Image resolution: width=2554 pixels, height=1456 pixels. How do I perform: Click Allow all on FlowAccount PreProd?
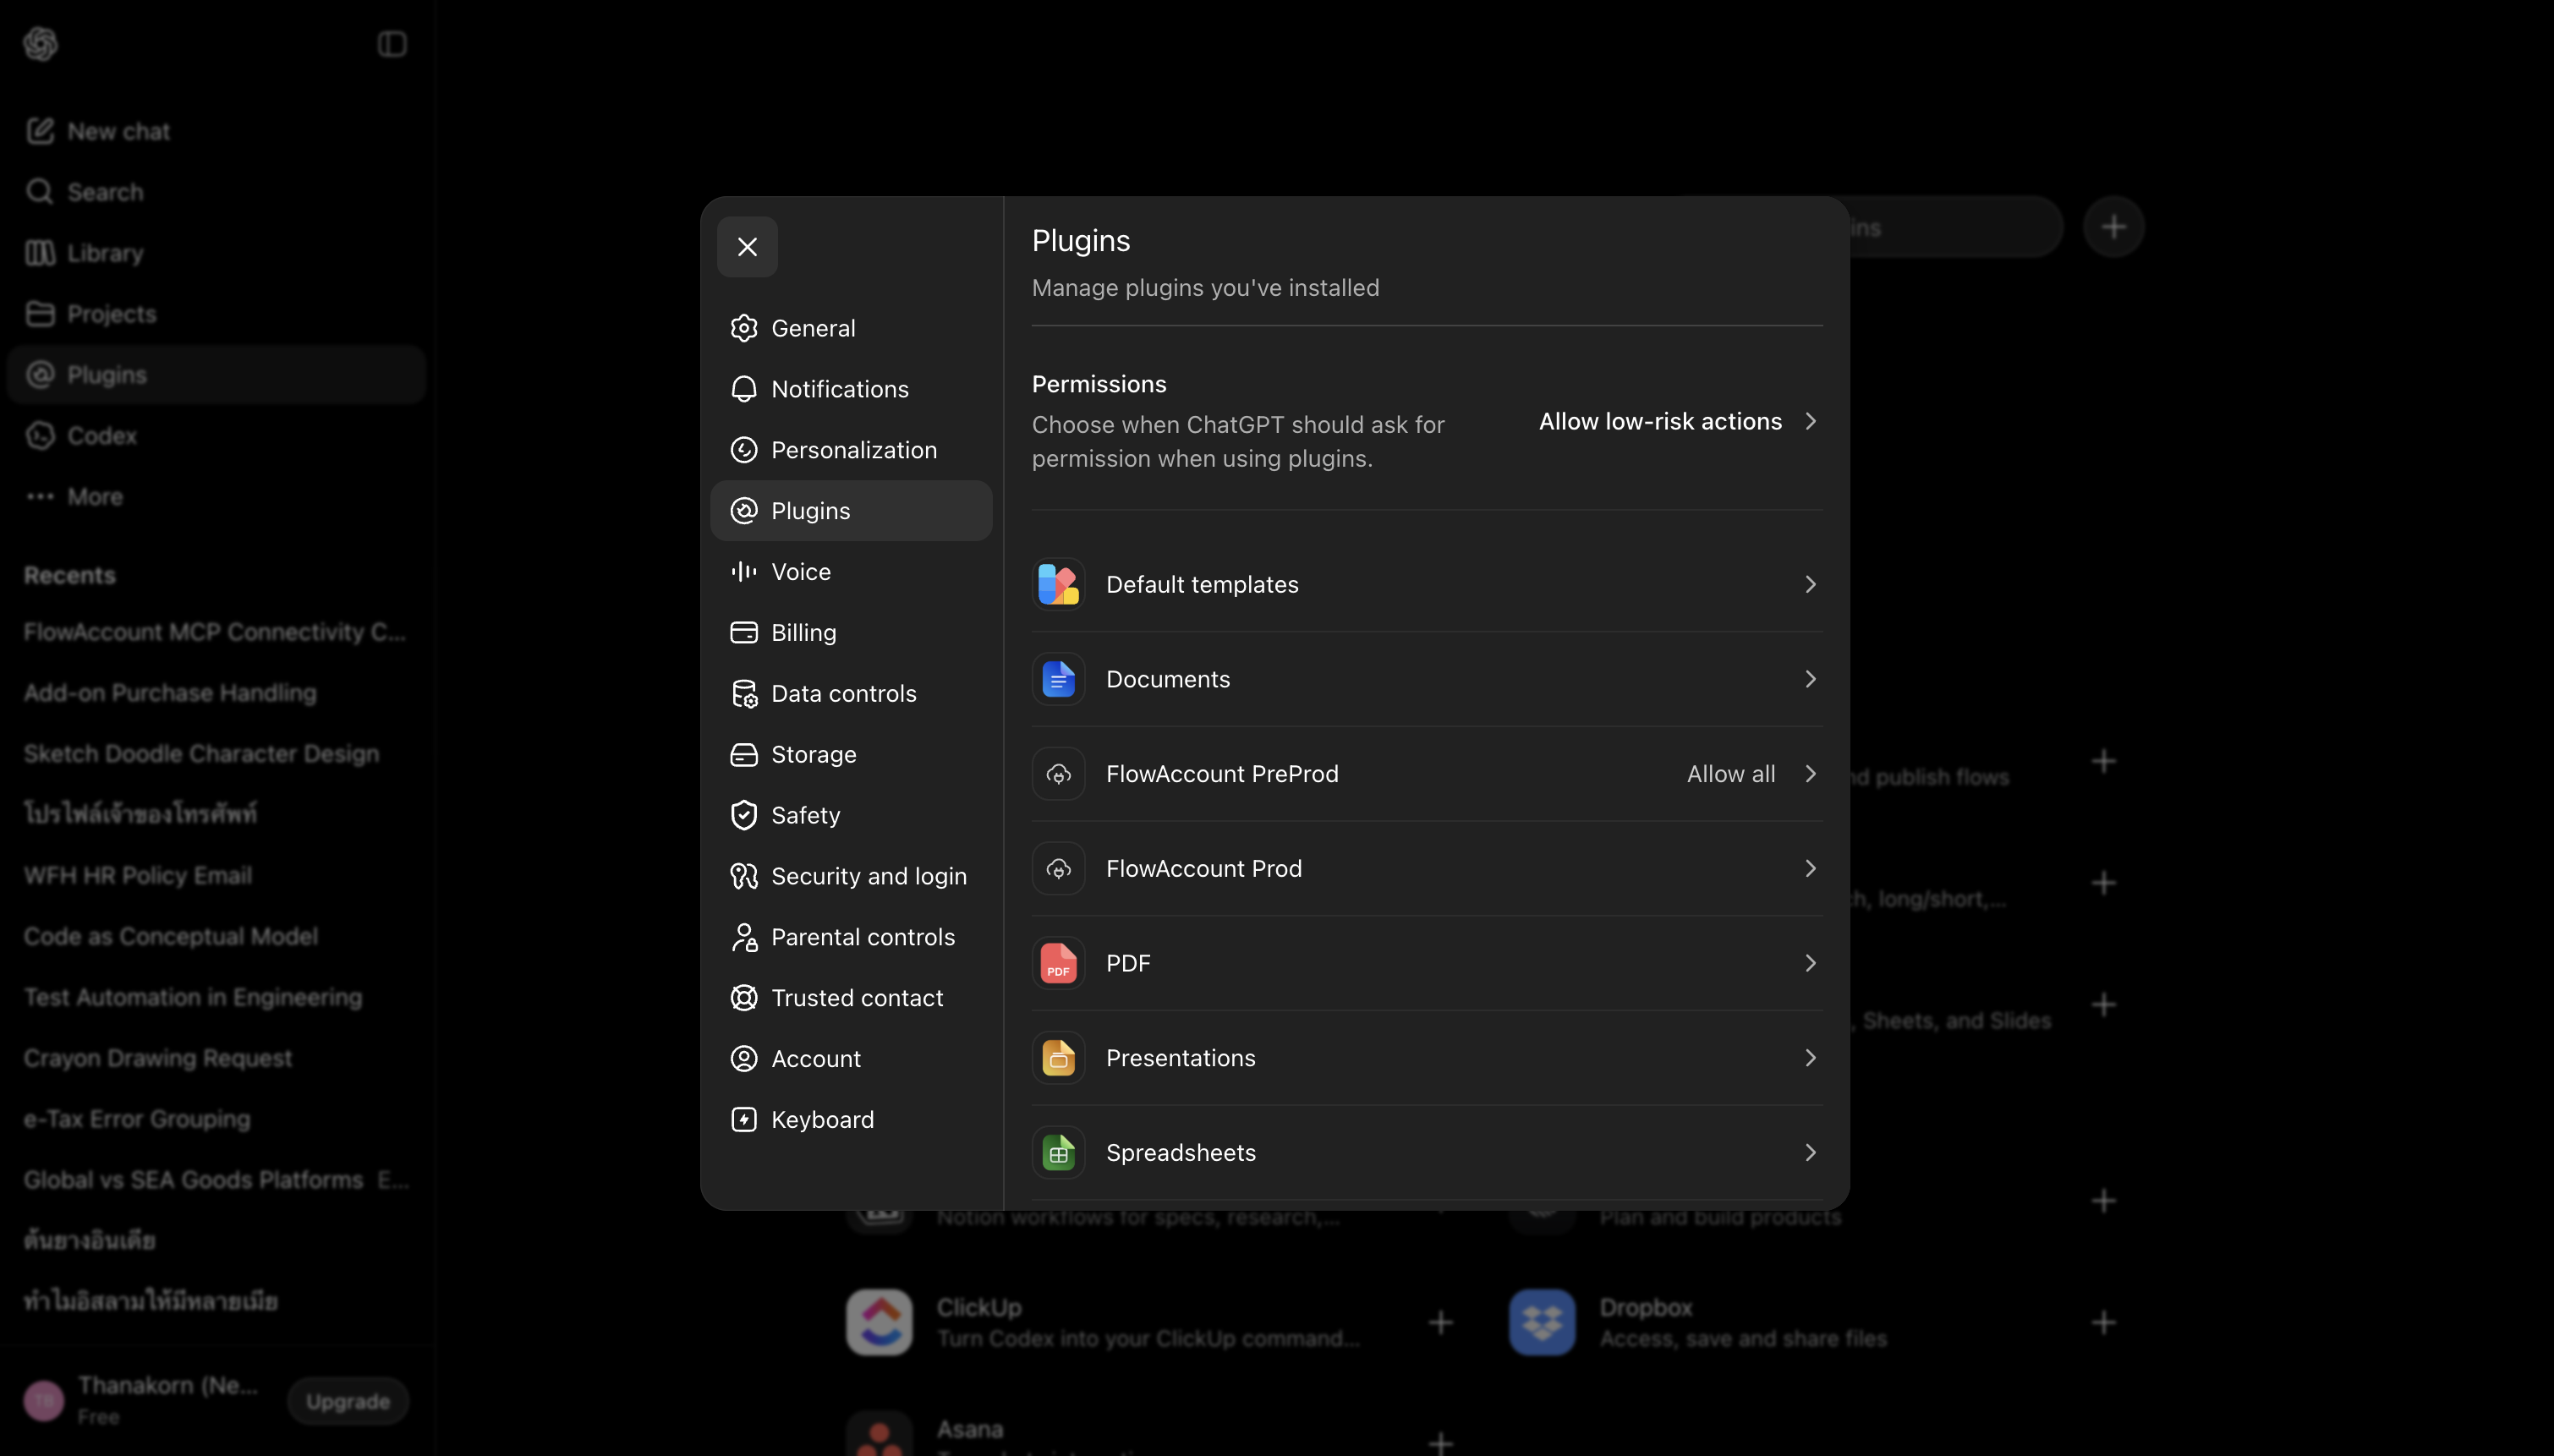point(1731,774)
